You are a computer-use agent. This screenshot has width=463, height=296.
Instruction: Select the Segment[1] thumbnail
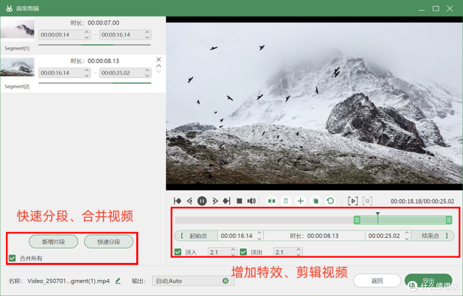tap(18, 29)
